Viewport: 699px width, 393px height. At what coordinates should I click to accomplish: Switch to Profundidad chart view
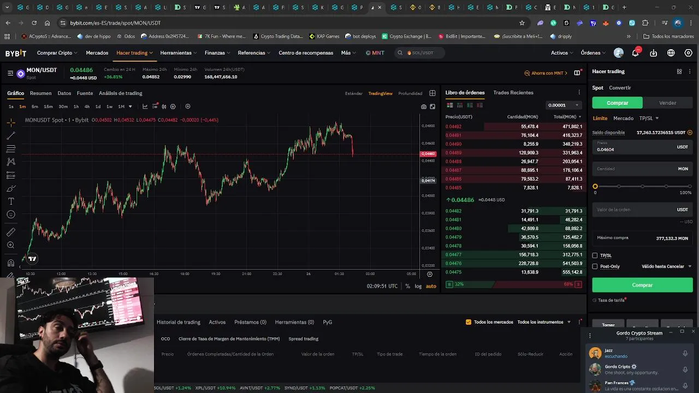pos(410,93)
